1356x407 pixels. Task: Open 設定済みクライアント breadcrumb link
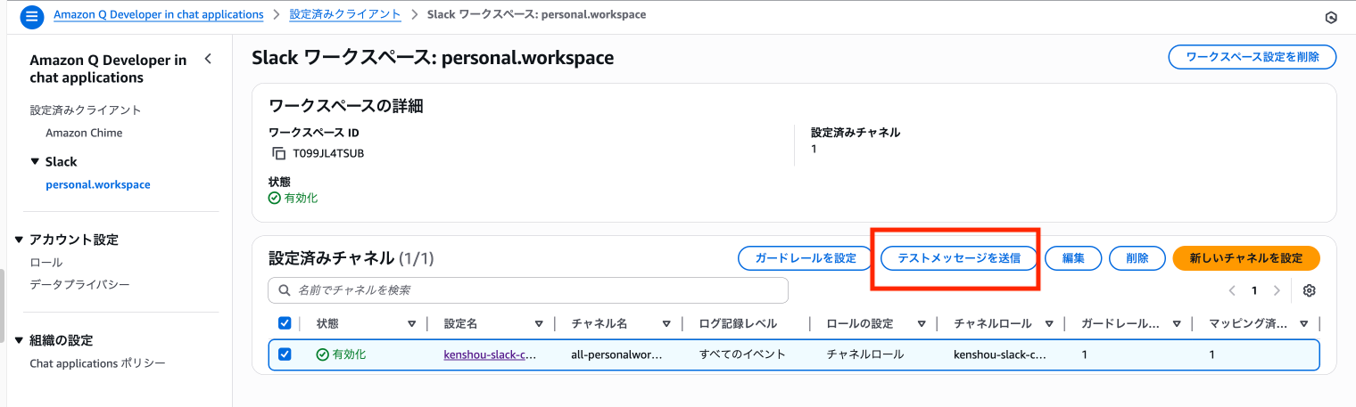tap(345, 14)
